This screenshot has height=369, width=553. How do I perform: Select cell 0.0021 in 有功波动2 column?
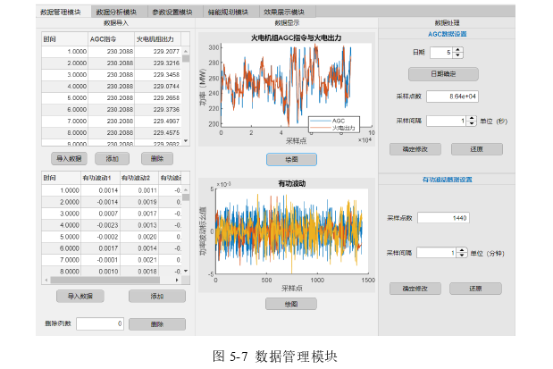[x=139, y=260]
